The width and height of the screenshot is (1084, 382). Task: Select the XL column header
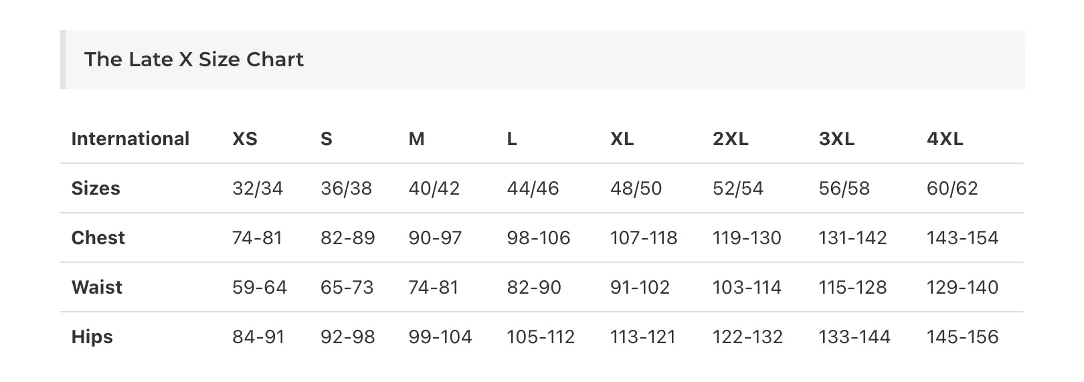tap(622, 139)
